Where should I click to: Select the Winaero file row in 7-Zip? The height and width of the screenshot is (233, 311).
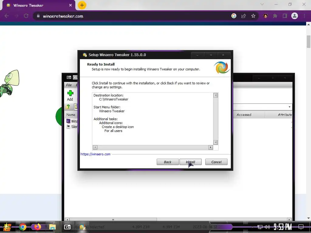click(x=72, y=121)
